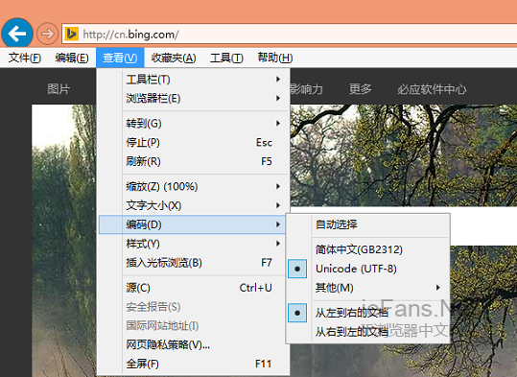Open the 收藏夹(A) menu
The height and width of the screenshot is (377, 517).
click(x=174, y=59)
